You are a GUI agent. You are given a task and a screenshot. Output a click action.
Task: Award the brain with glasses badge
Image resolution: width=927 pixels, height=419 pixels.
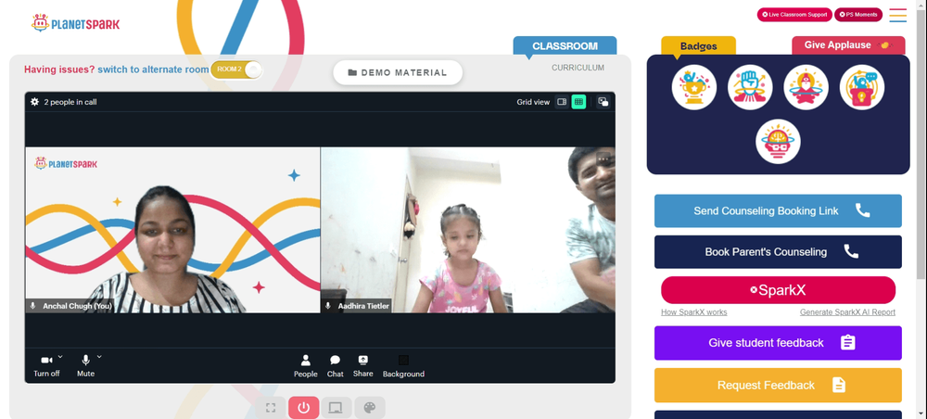click(778, 142)
